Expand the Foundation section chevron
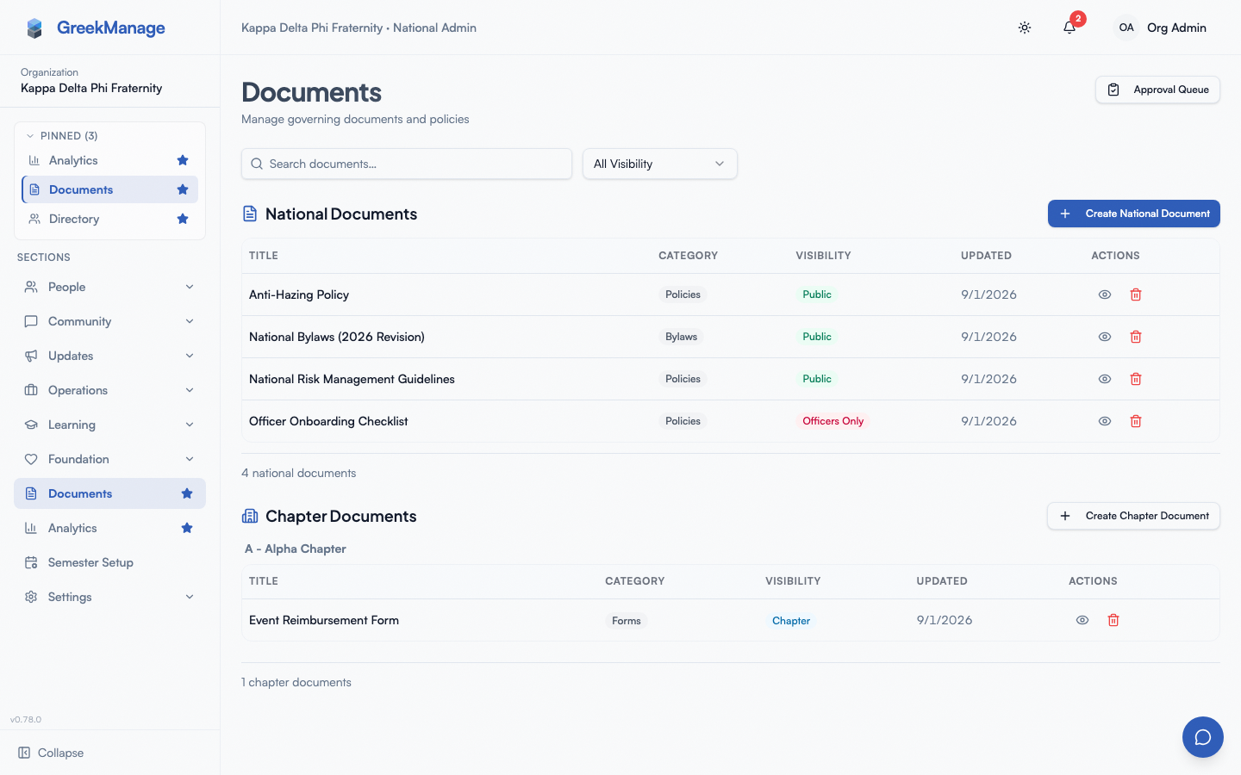 [190, 459]
